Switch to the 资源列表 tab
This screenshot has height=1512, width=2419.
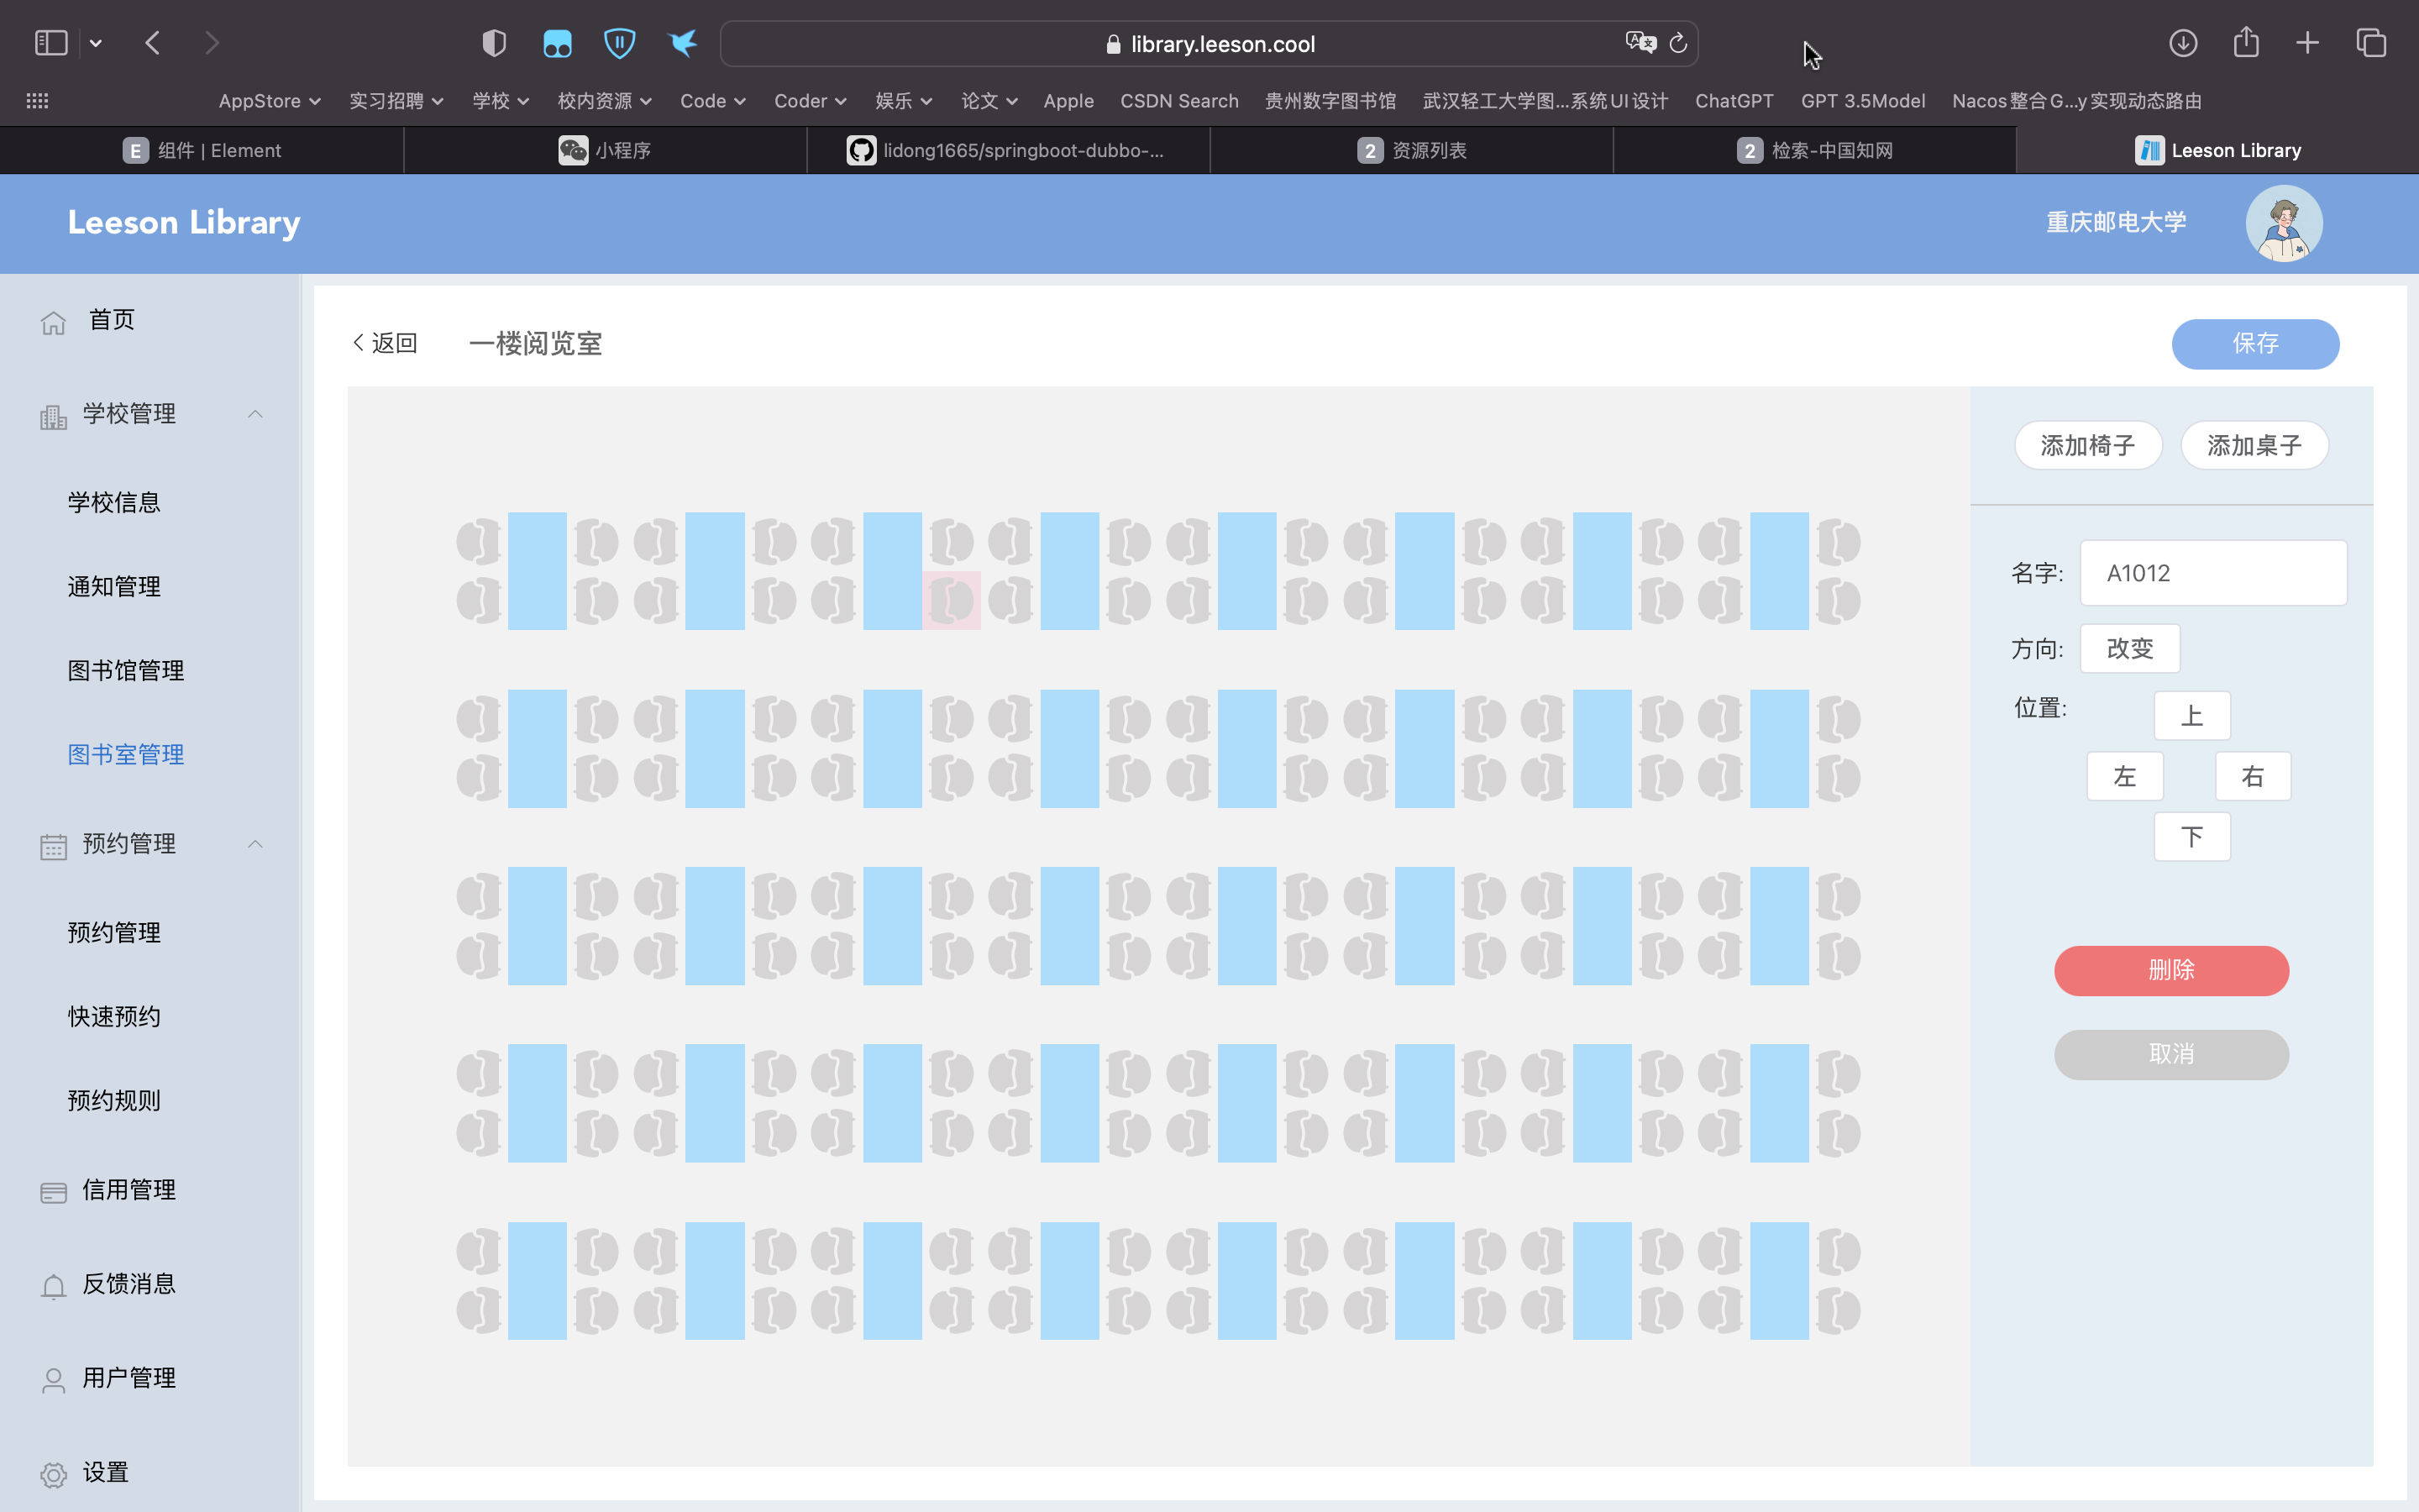(x=1411, y=150)
